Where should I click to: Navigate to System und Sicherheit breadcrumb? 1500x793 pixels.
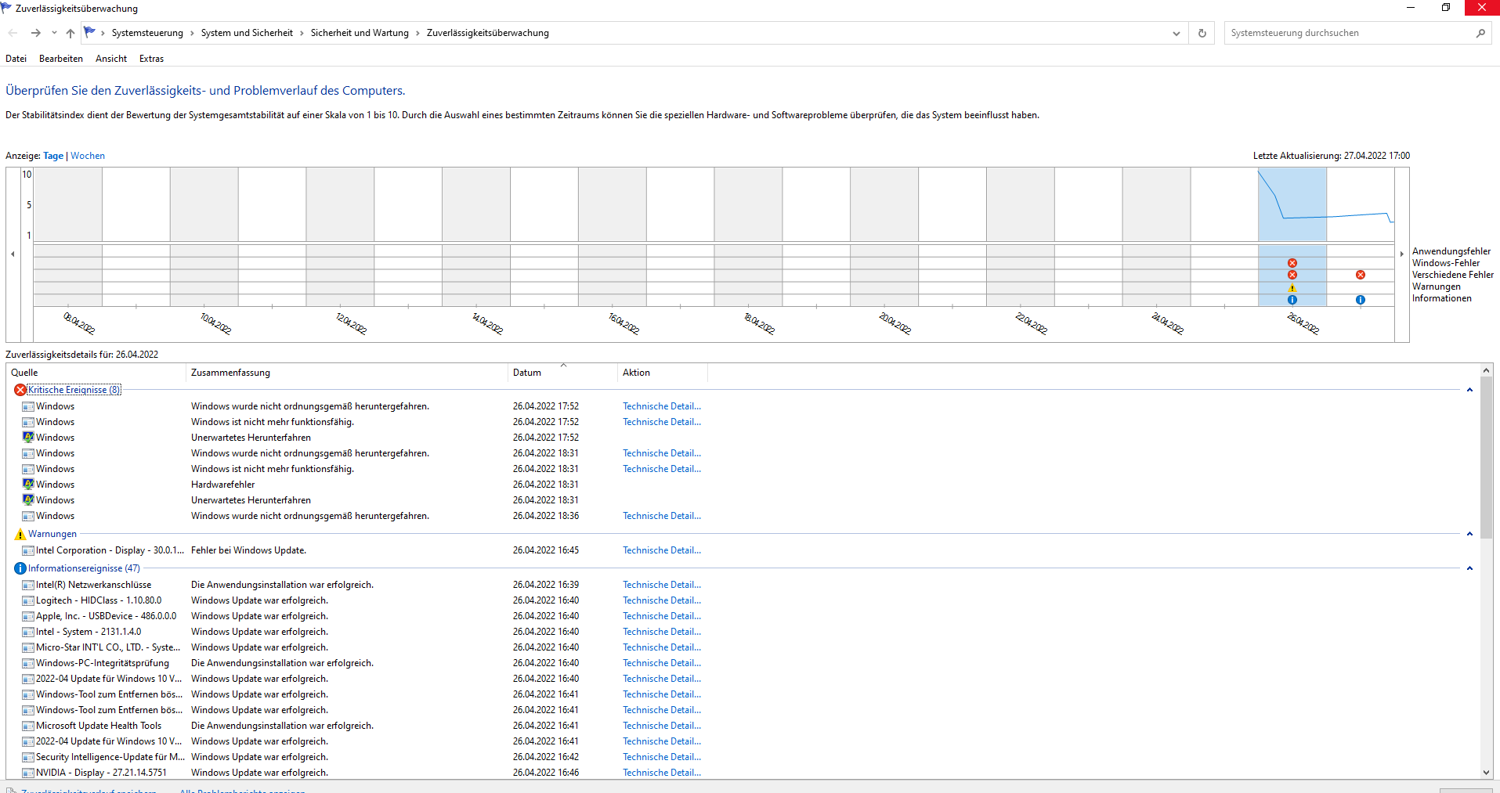point(247,33)
